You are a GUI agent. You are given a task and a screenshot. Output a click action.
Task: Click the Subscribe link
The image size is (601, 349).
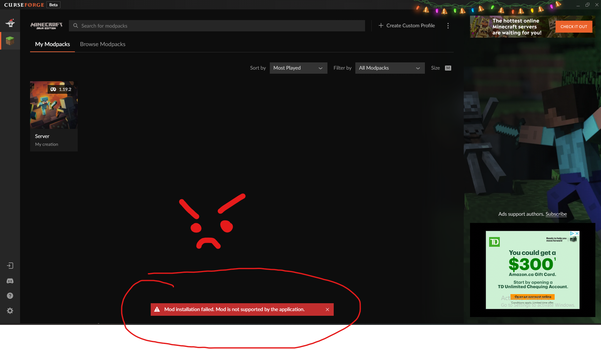(x=556, y=214)
